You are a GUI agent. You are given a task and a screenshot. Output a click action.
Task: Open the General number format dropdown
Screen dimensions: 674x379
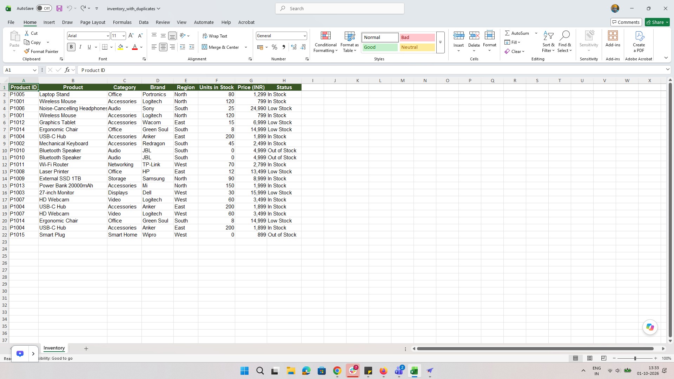[304, 36]
